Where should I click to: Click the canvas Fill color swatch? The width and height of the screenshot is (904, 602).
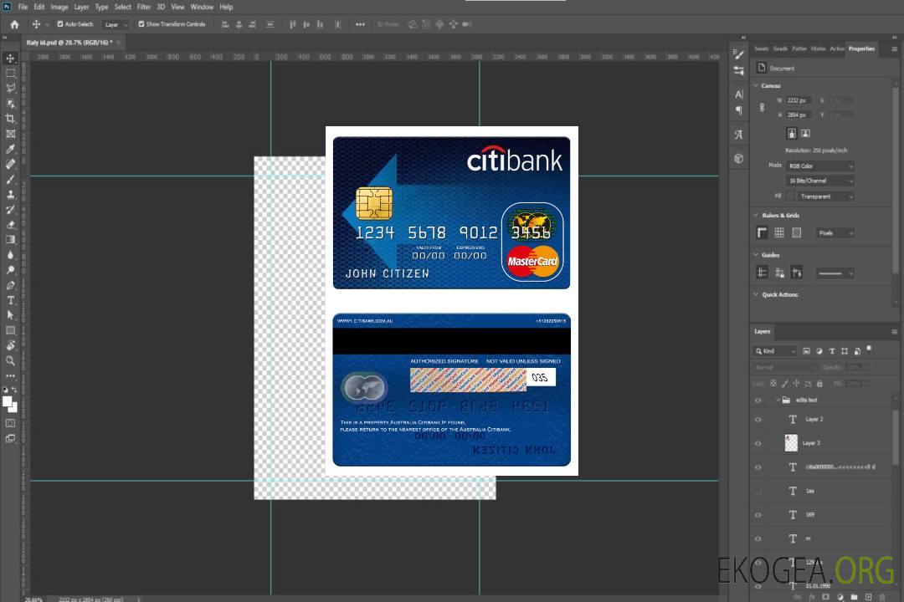point(791,196)
